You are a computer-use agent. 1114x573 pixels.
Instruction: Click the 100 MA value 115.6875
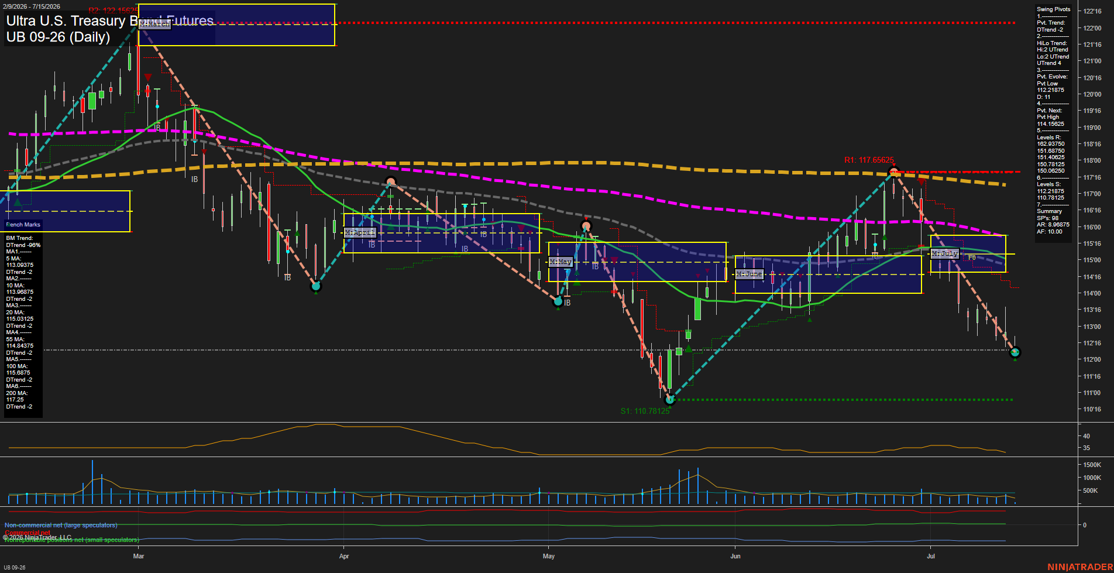(18, 373)
